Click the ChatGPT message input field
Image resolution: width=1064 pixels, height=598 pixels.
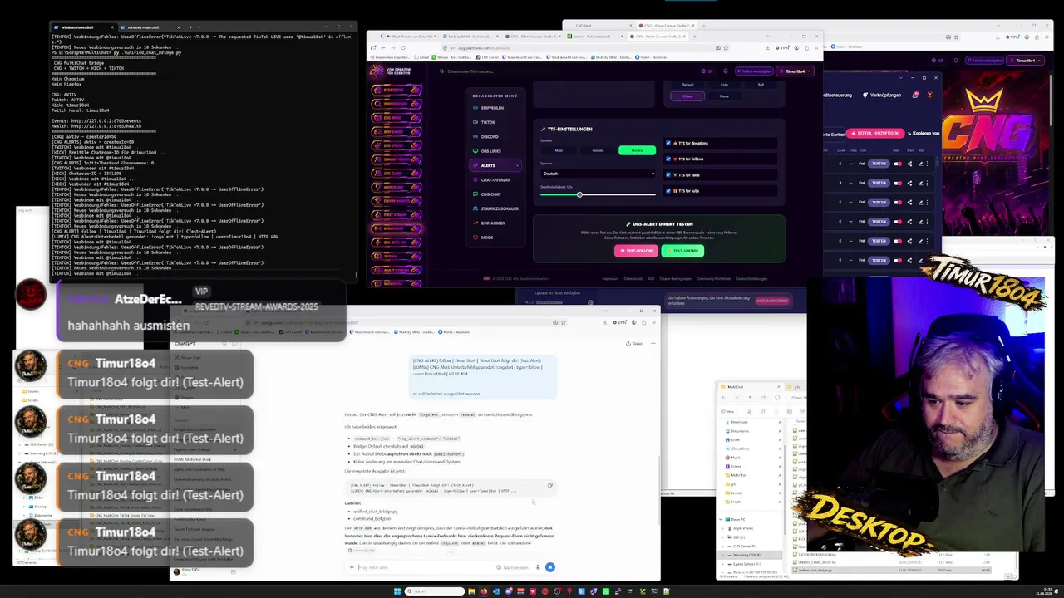[424, 567]
